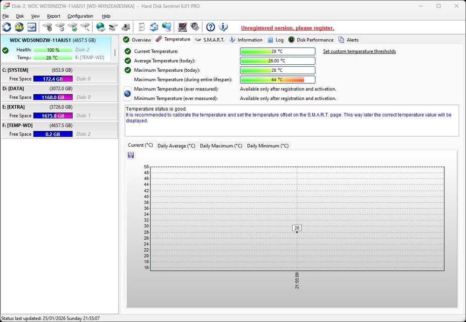This screenshot has width=466, height=322.
Task: Select the D: [DATA] partition
Action: 59,93
